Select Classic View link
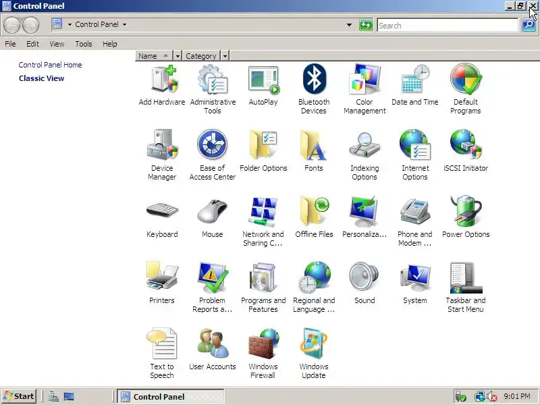 41,78
